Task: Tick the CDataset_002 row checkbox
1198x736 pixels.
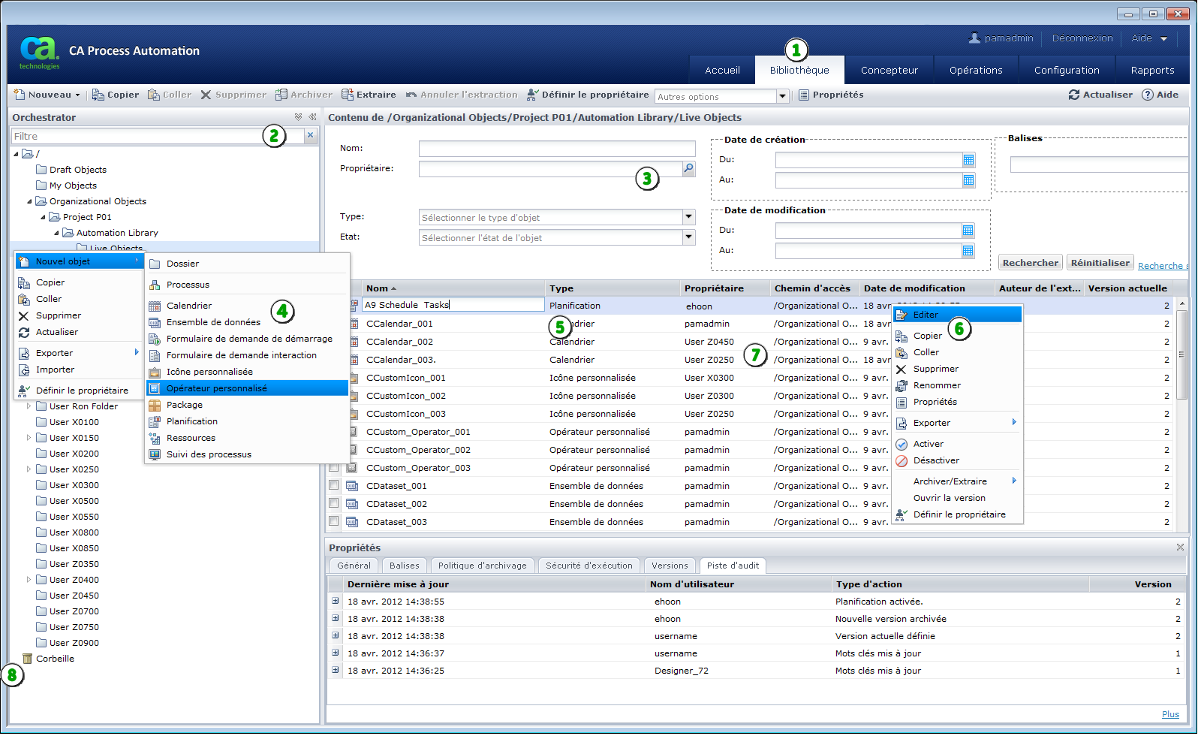Action: point(334,503)
